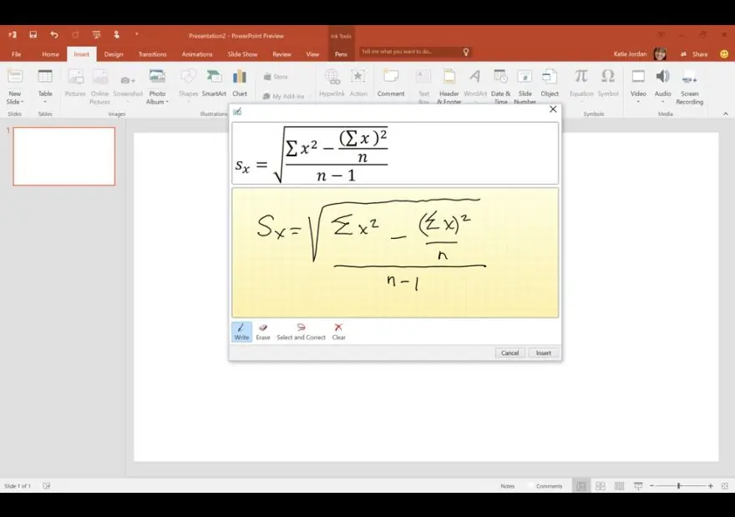Click the Tell me search box
Image resolution: width=735 pixels, height=517 pixels.
point(414,52)
